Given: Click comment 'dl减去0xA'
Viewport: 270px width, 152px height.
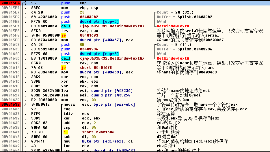Looking at the screenshot, I should (167, 137).
